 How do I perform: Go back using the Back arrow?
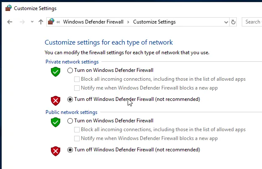pyautogui.click(x=10, y=22)
